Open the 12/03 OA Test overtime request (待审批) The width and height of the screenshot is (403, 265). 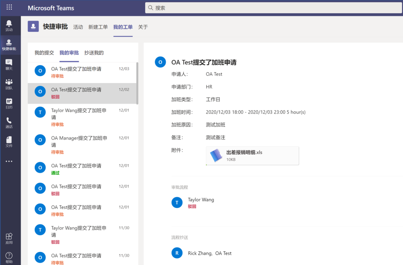pyautogui.click(x=82, y=73)
